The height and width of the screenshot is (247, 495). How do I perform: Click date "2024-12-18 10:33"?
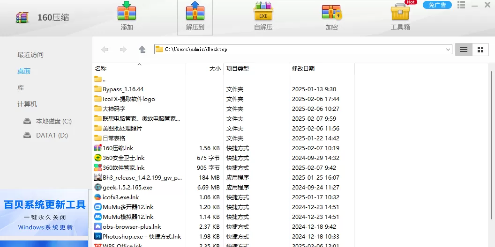click(315, 237)
